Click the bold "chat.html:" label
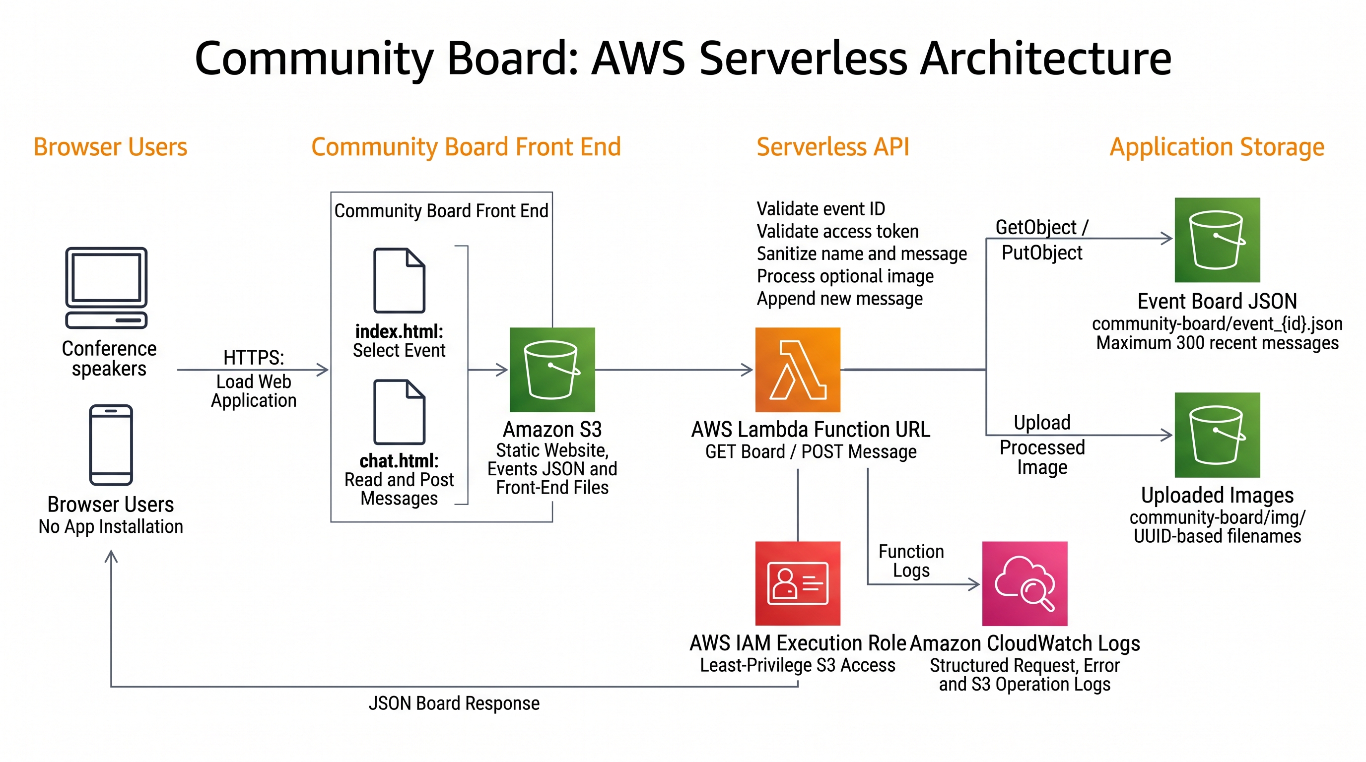 click(399, 460)
